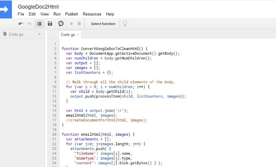Expand the Code.gs file options arrow in sidebar
276x167 pixels.
[40, 34]
